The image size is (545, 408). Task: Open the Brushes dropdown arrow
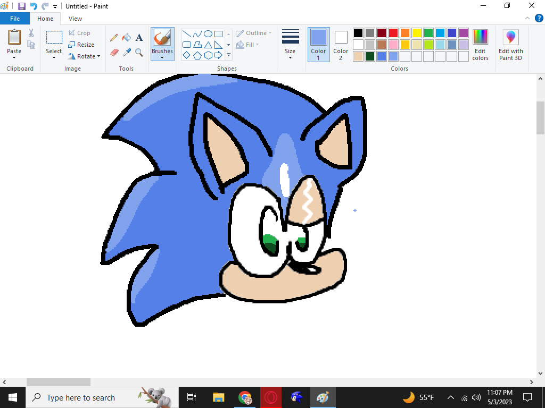click(162, 57)
